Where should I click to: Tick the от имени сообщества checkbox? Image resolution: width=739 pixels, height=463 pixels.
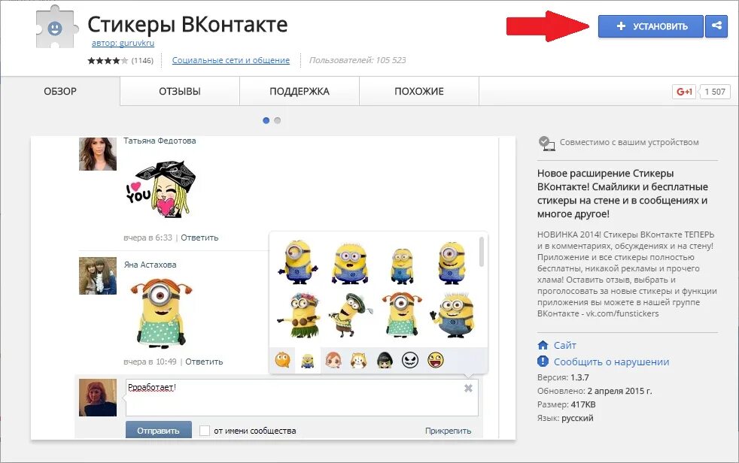(x=205, y=431)
